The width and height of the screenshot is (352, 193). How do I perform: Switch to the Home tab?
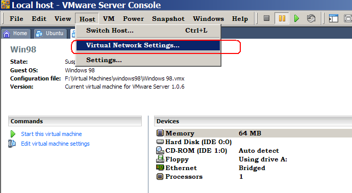pyautogui.click(x=16, y=34)
